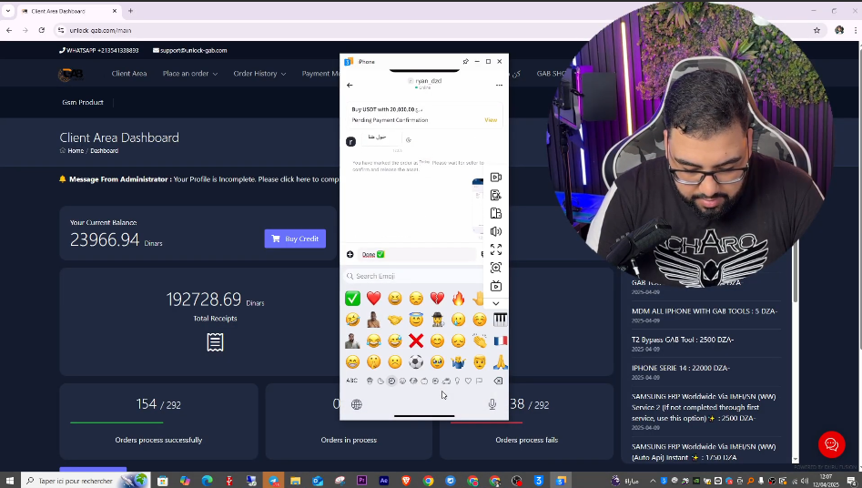The height and width of the screenshot is (488, 862).
Task: Start screen recording from mirror sidebar
Action: (496, 178)
